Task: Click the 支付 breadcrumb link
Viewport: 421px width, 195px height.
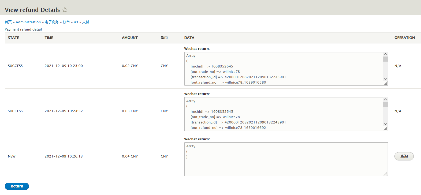Action: pyautogui.click(x=85, y=22)
